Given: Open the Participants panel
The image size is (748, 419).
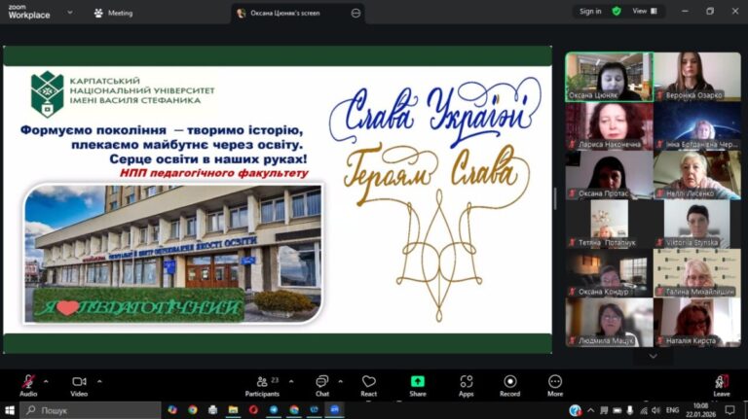Looking at the screenshot, I should (262, 386).
